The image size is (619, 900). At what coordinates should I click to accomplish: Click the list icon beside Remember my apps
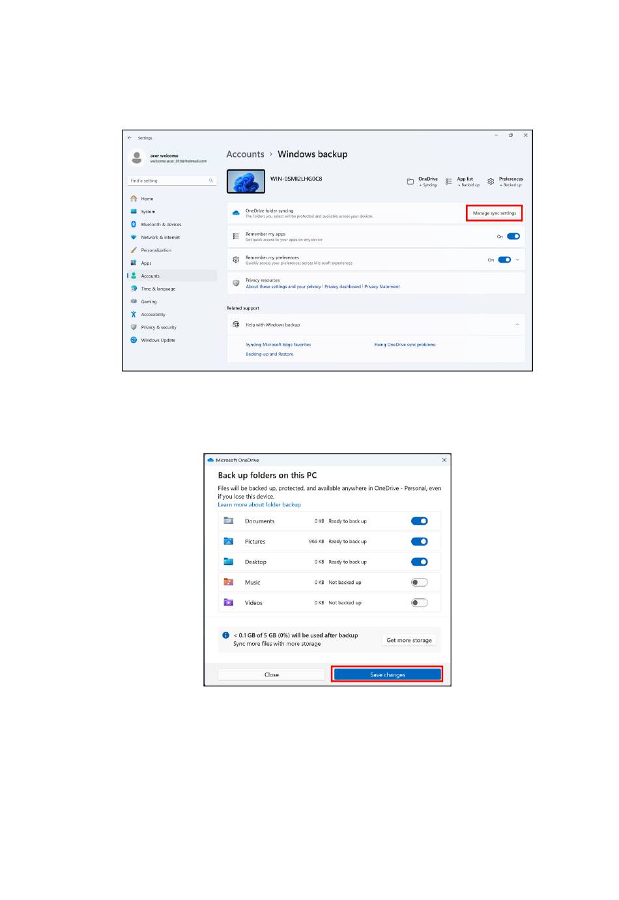(236, 237)
